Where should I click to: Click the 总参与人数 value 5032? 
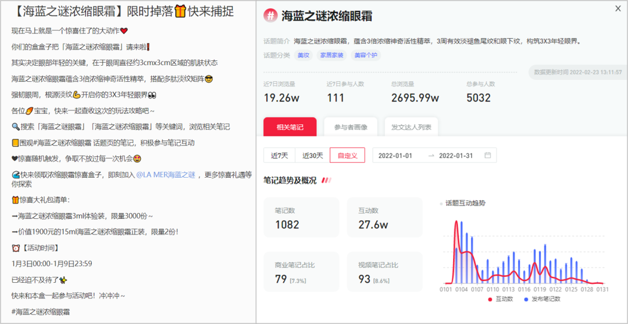click(479, 98)
